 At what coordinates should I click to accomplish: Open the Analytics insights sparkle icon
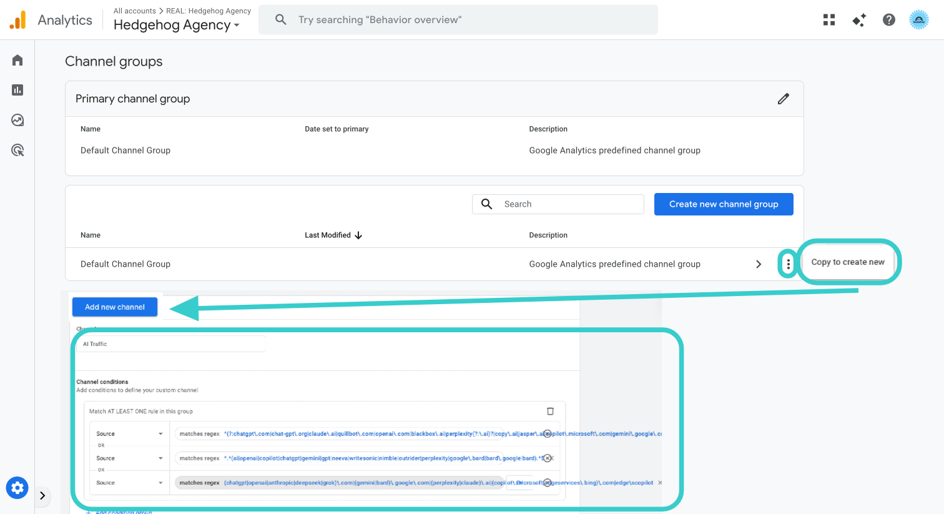(x=859, y=20)
